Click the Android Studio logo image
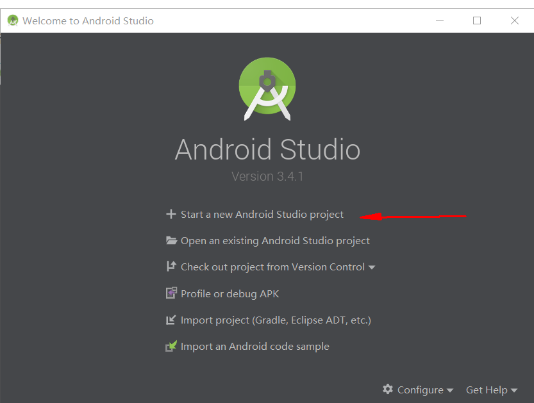This screenshot has height=403, width=534. click(x=267, y=88)
